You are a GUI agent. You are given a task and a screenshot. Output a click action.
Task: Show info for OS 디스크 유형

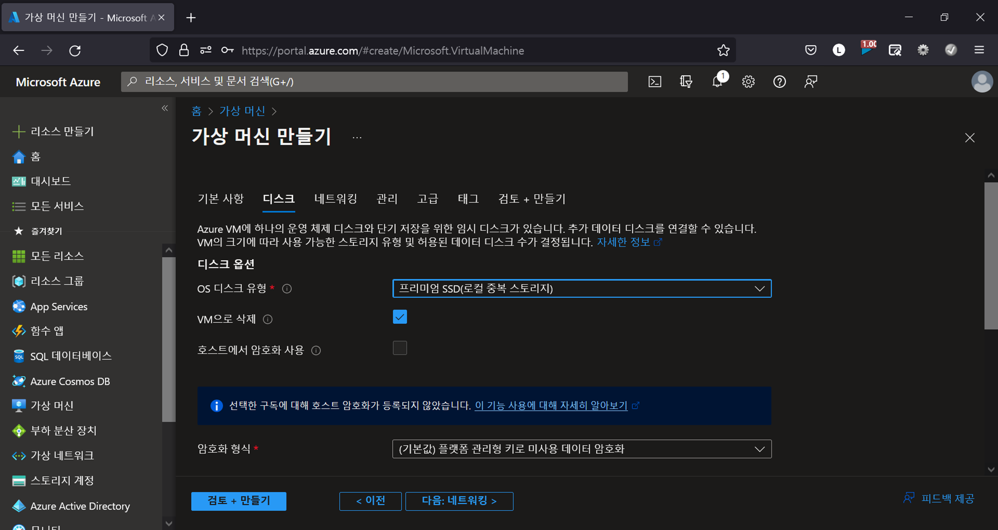click(287, 289)
